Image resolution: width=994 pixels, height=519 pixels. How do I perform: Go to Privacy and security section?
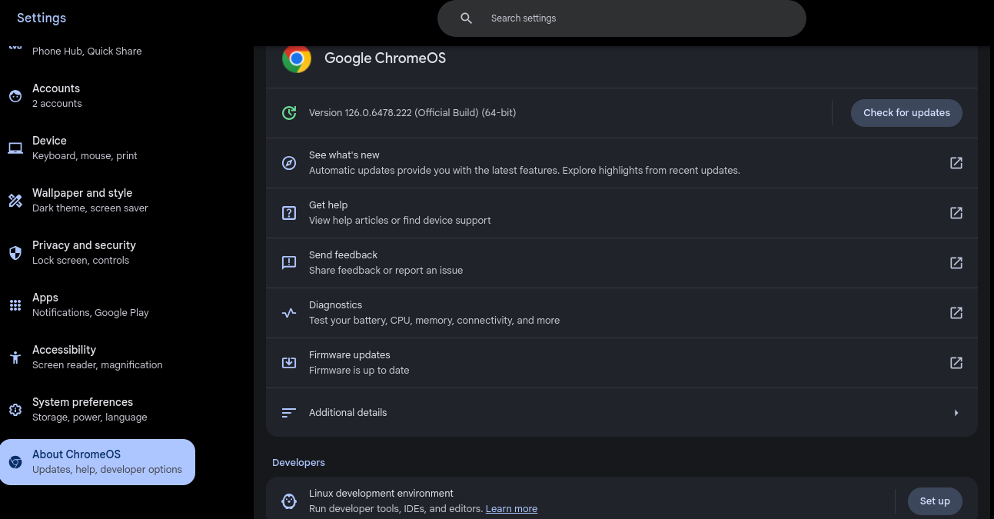coord(84,252)
